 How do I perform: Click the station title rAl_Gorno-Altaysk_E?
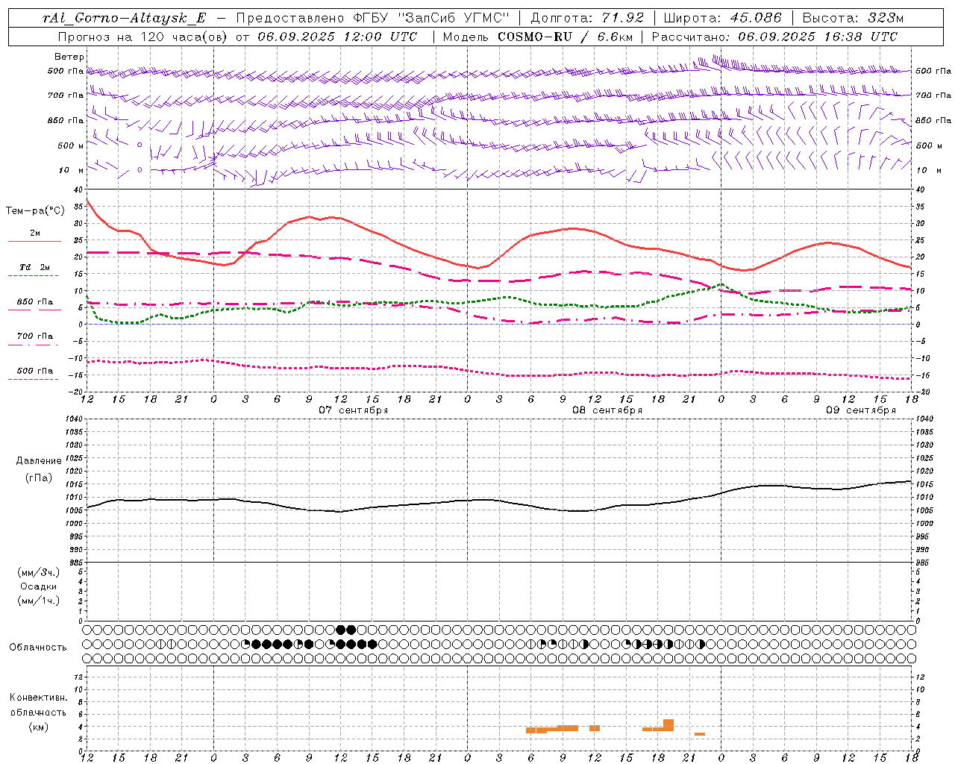tap(124, 19)
